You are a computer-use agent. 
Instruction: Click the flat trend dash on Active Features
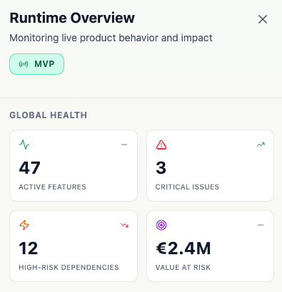124,145
